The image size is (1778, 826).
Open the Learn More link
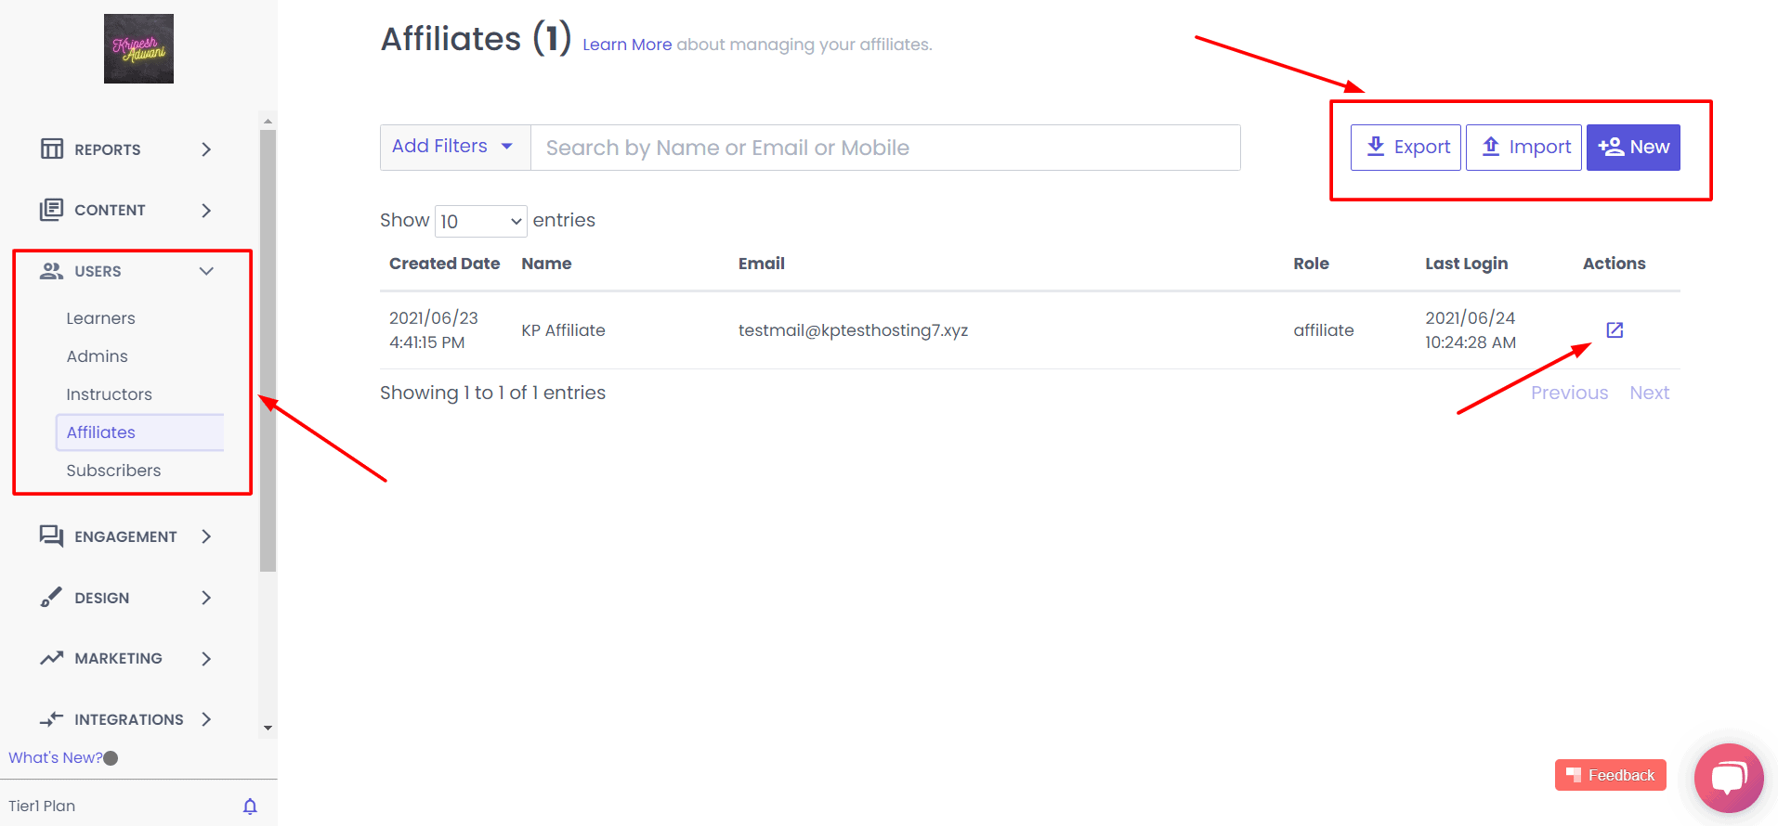pos(627,45)
